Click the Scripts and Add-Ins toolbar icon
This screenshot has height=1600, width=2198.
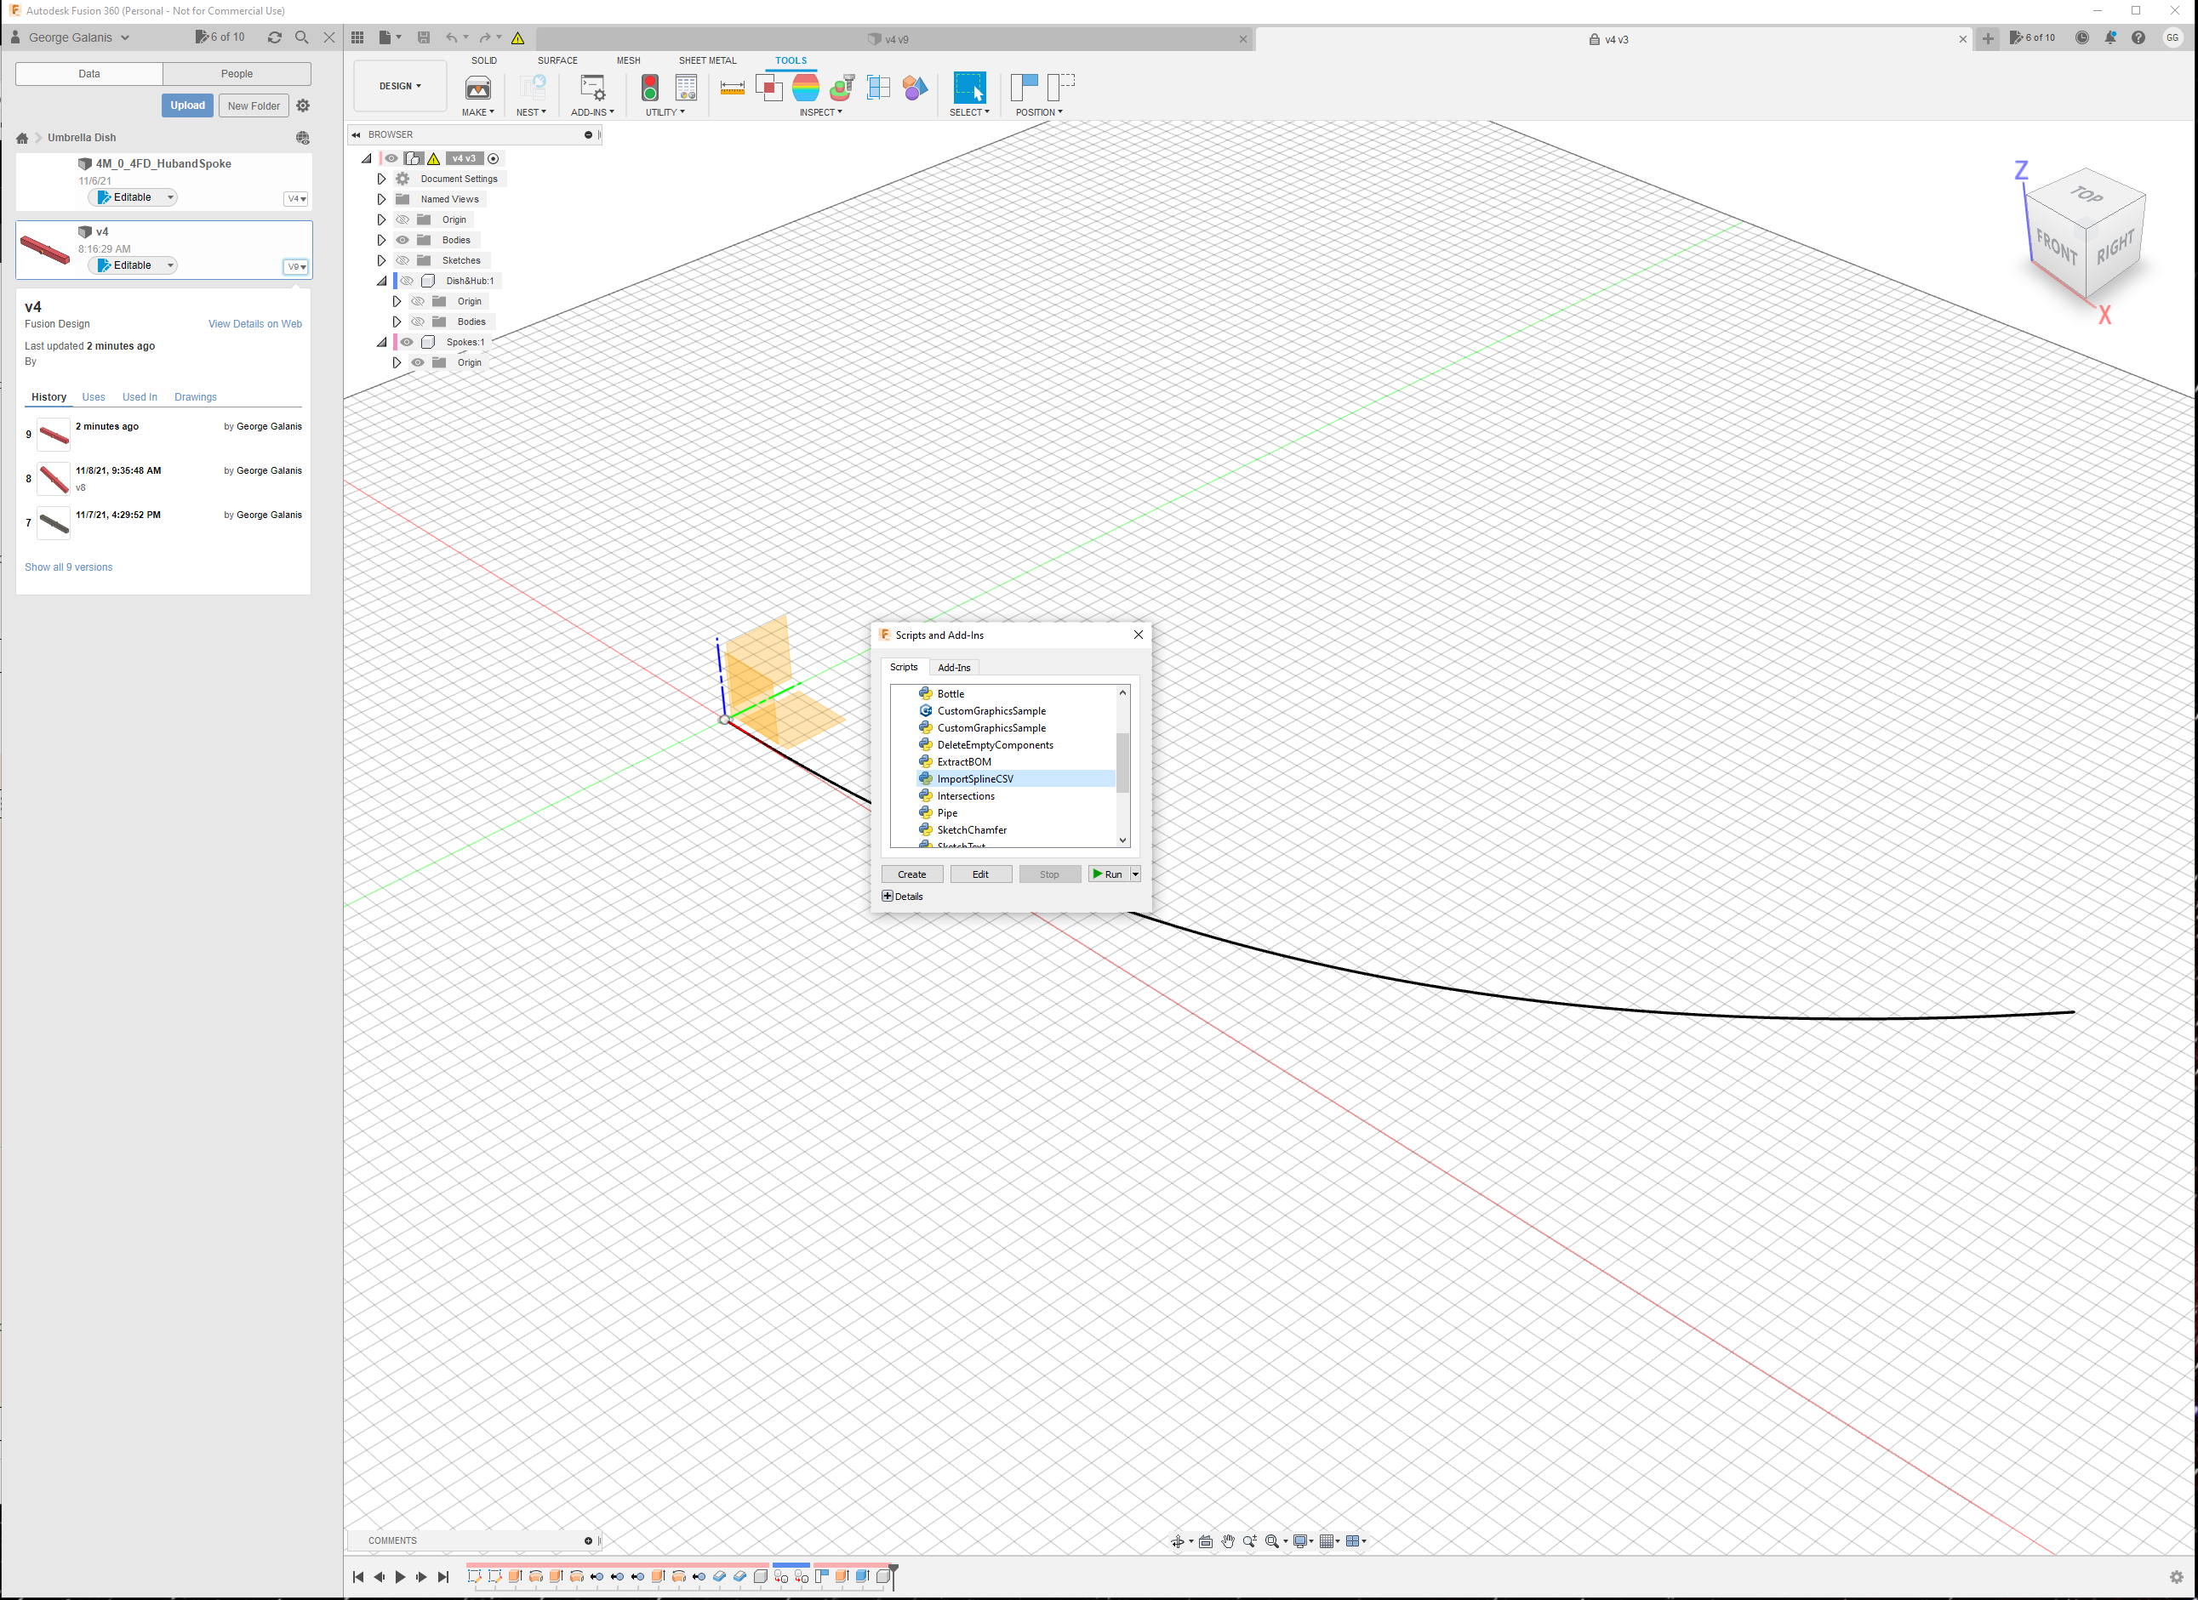tap(592, 88)
